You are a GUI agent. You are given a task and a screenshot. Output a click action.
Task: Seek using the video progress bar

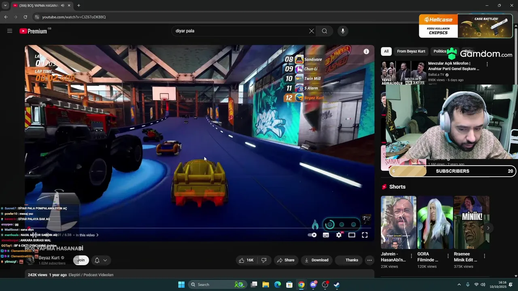point(200,228)
